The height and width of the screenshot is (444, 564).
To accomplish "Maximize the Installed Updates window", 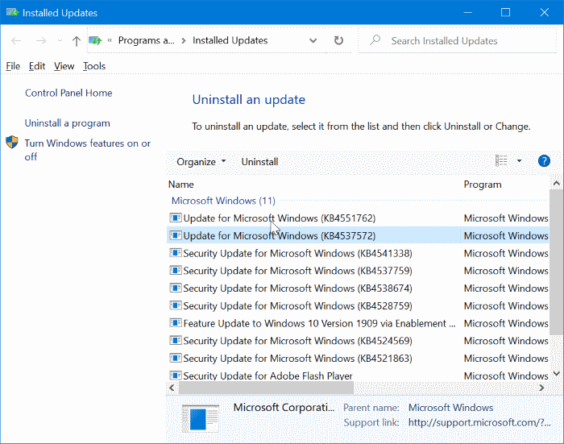I will [505, 13].
